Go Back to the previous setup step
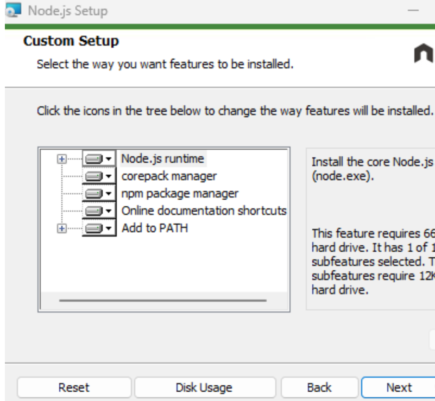 point(319,387)
